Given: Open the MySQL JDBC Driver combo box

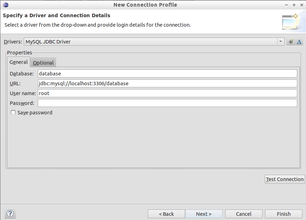Looking at the screenshot, I should [x=151, y=42].
